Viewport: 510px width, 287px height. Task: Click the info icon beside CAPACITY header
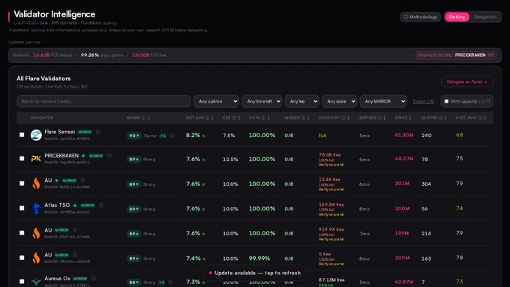pos(343,118)
